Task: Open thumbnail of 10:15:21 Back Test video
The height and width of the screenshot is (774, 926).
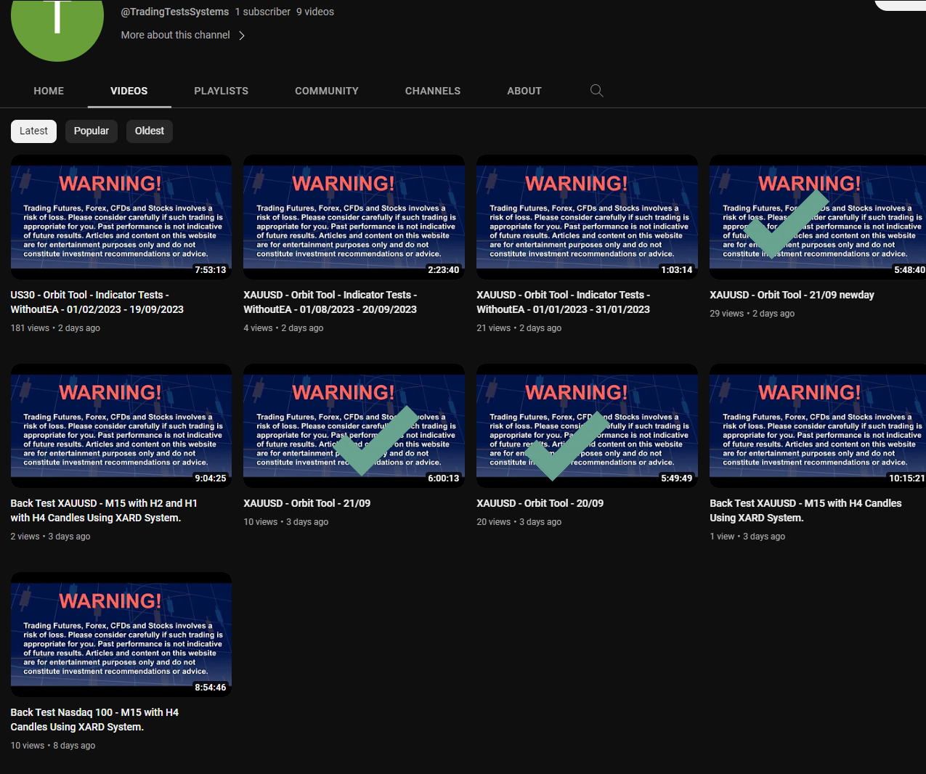Action: (x=818, y=425)
